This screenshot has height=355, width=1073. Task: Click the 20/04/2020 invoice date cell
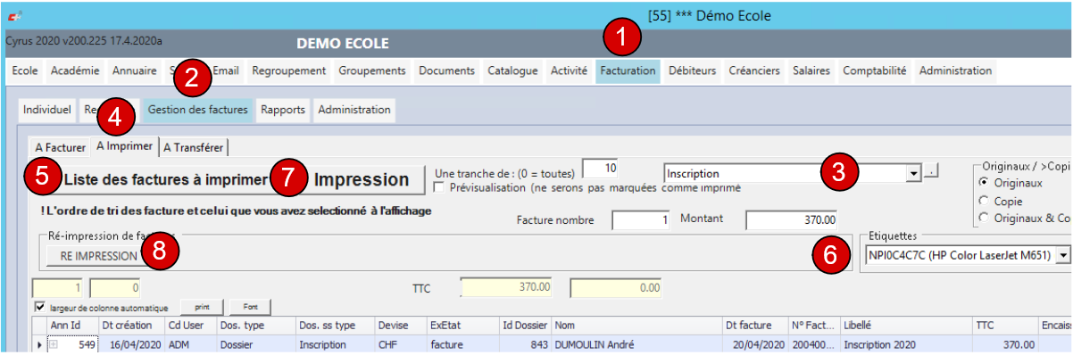(x=755, y=344)
